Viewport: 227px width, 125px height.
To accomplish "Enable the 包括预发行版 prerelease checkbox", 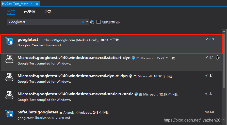I will 99,22.
